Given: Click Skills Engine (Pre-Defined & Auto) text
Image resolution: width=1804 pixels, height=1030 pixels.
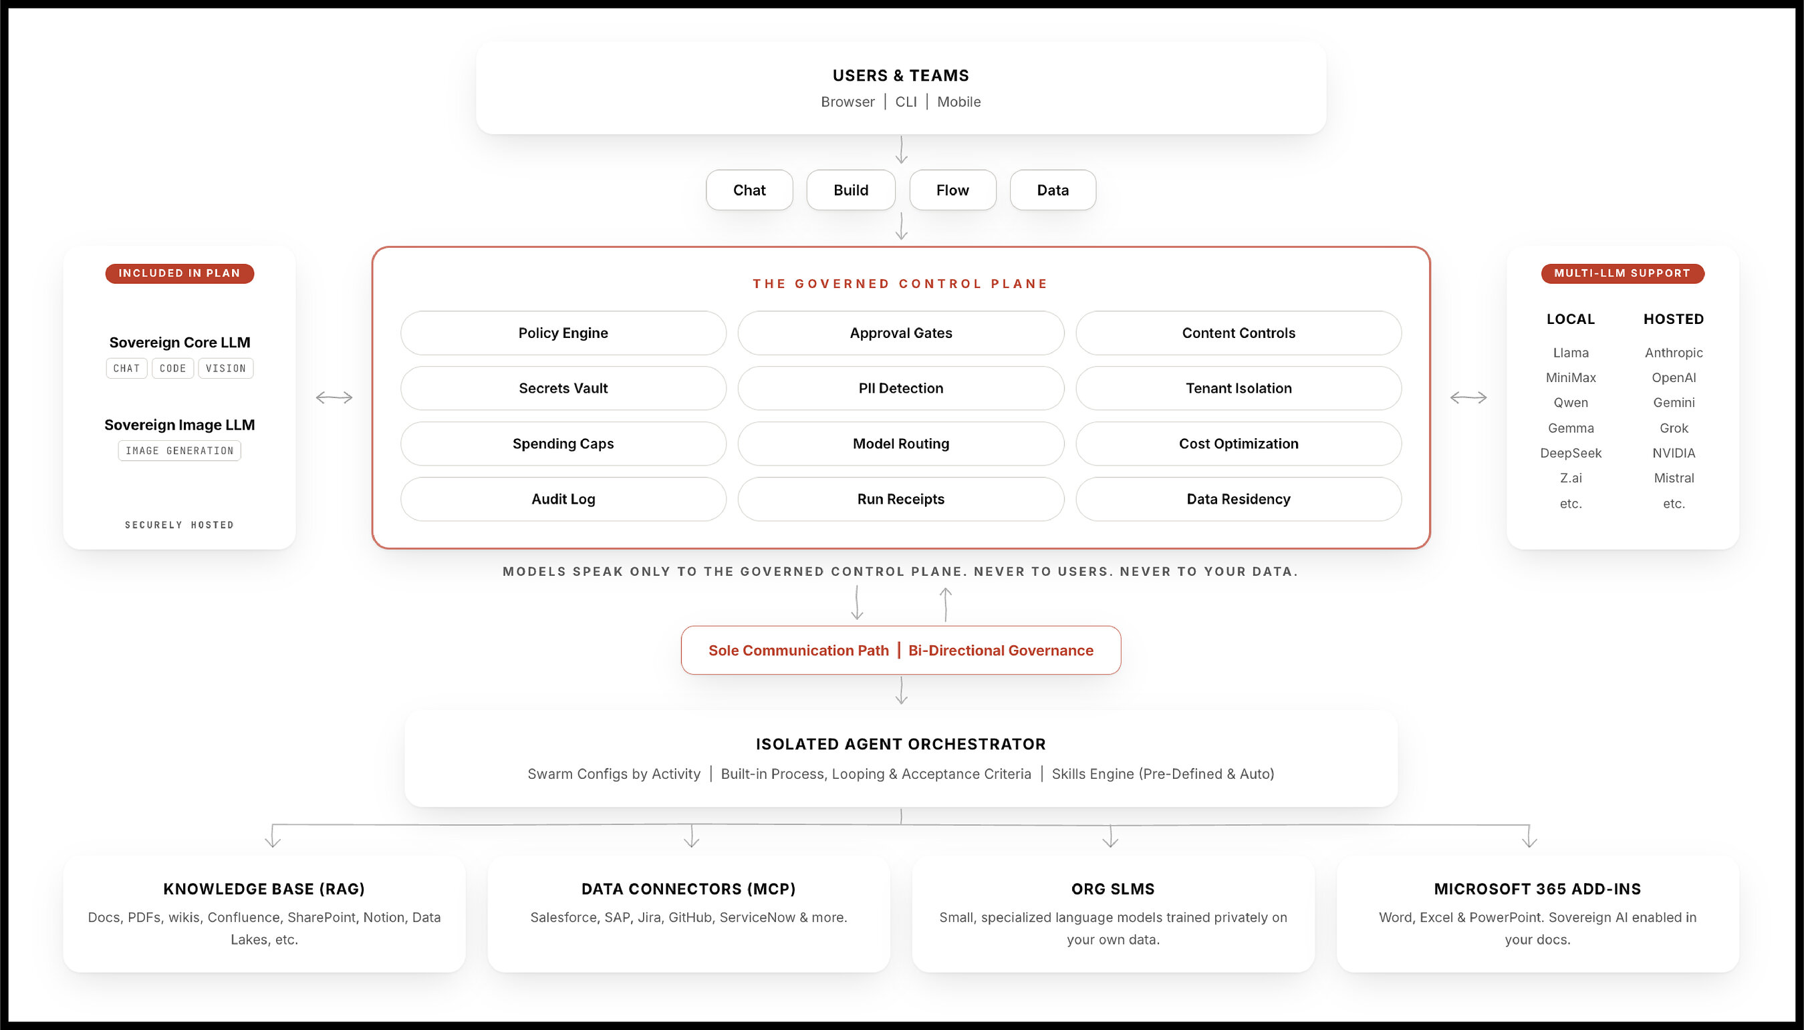Looking at the screenshot, I should 1163,774.
